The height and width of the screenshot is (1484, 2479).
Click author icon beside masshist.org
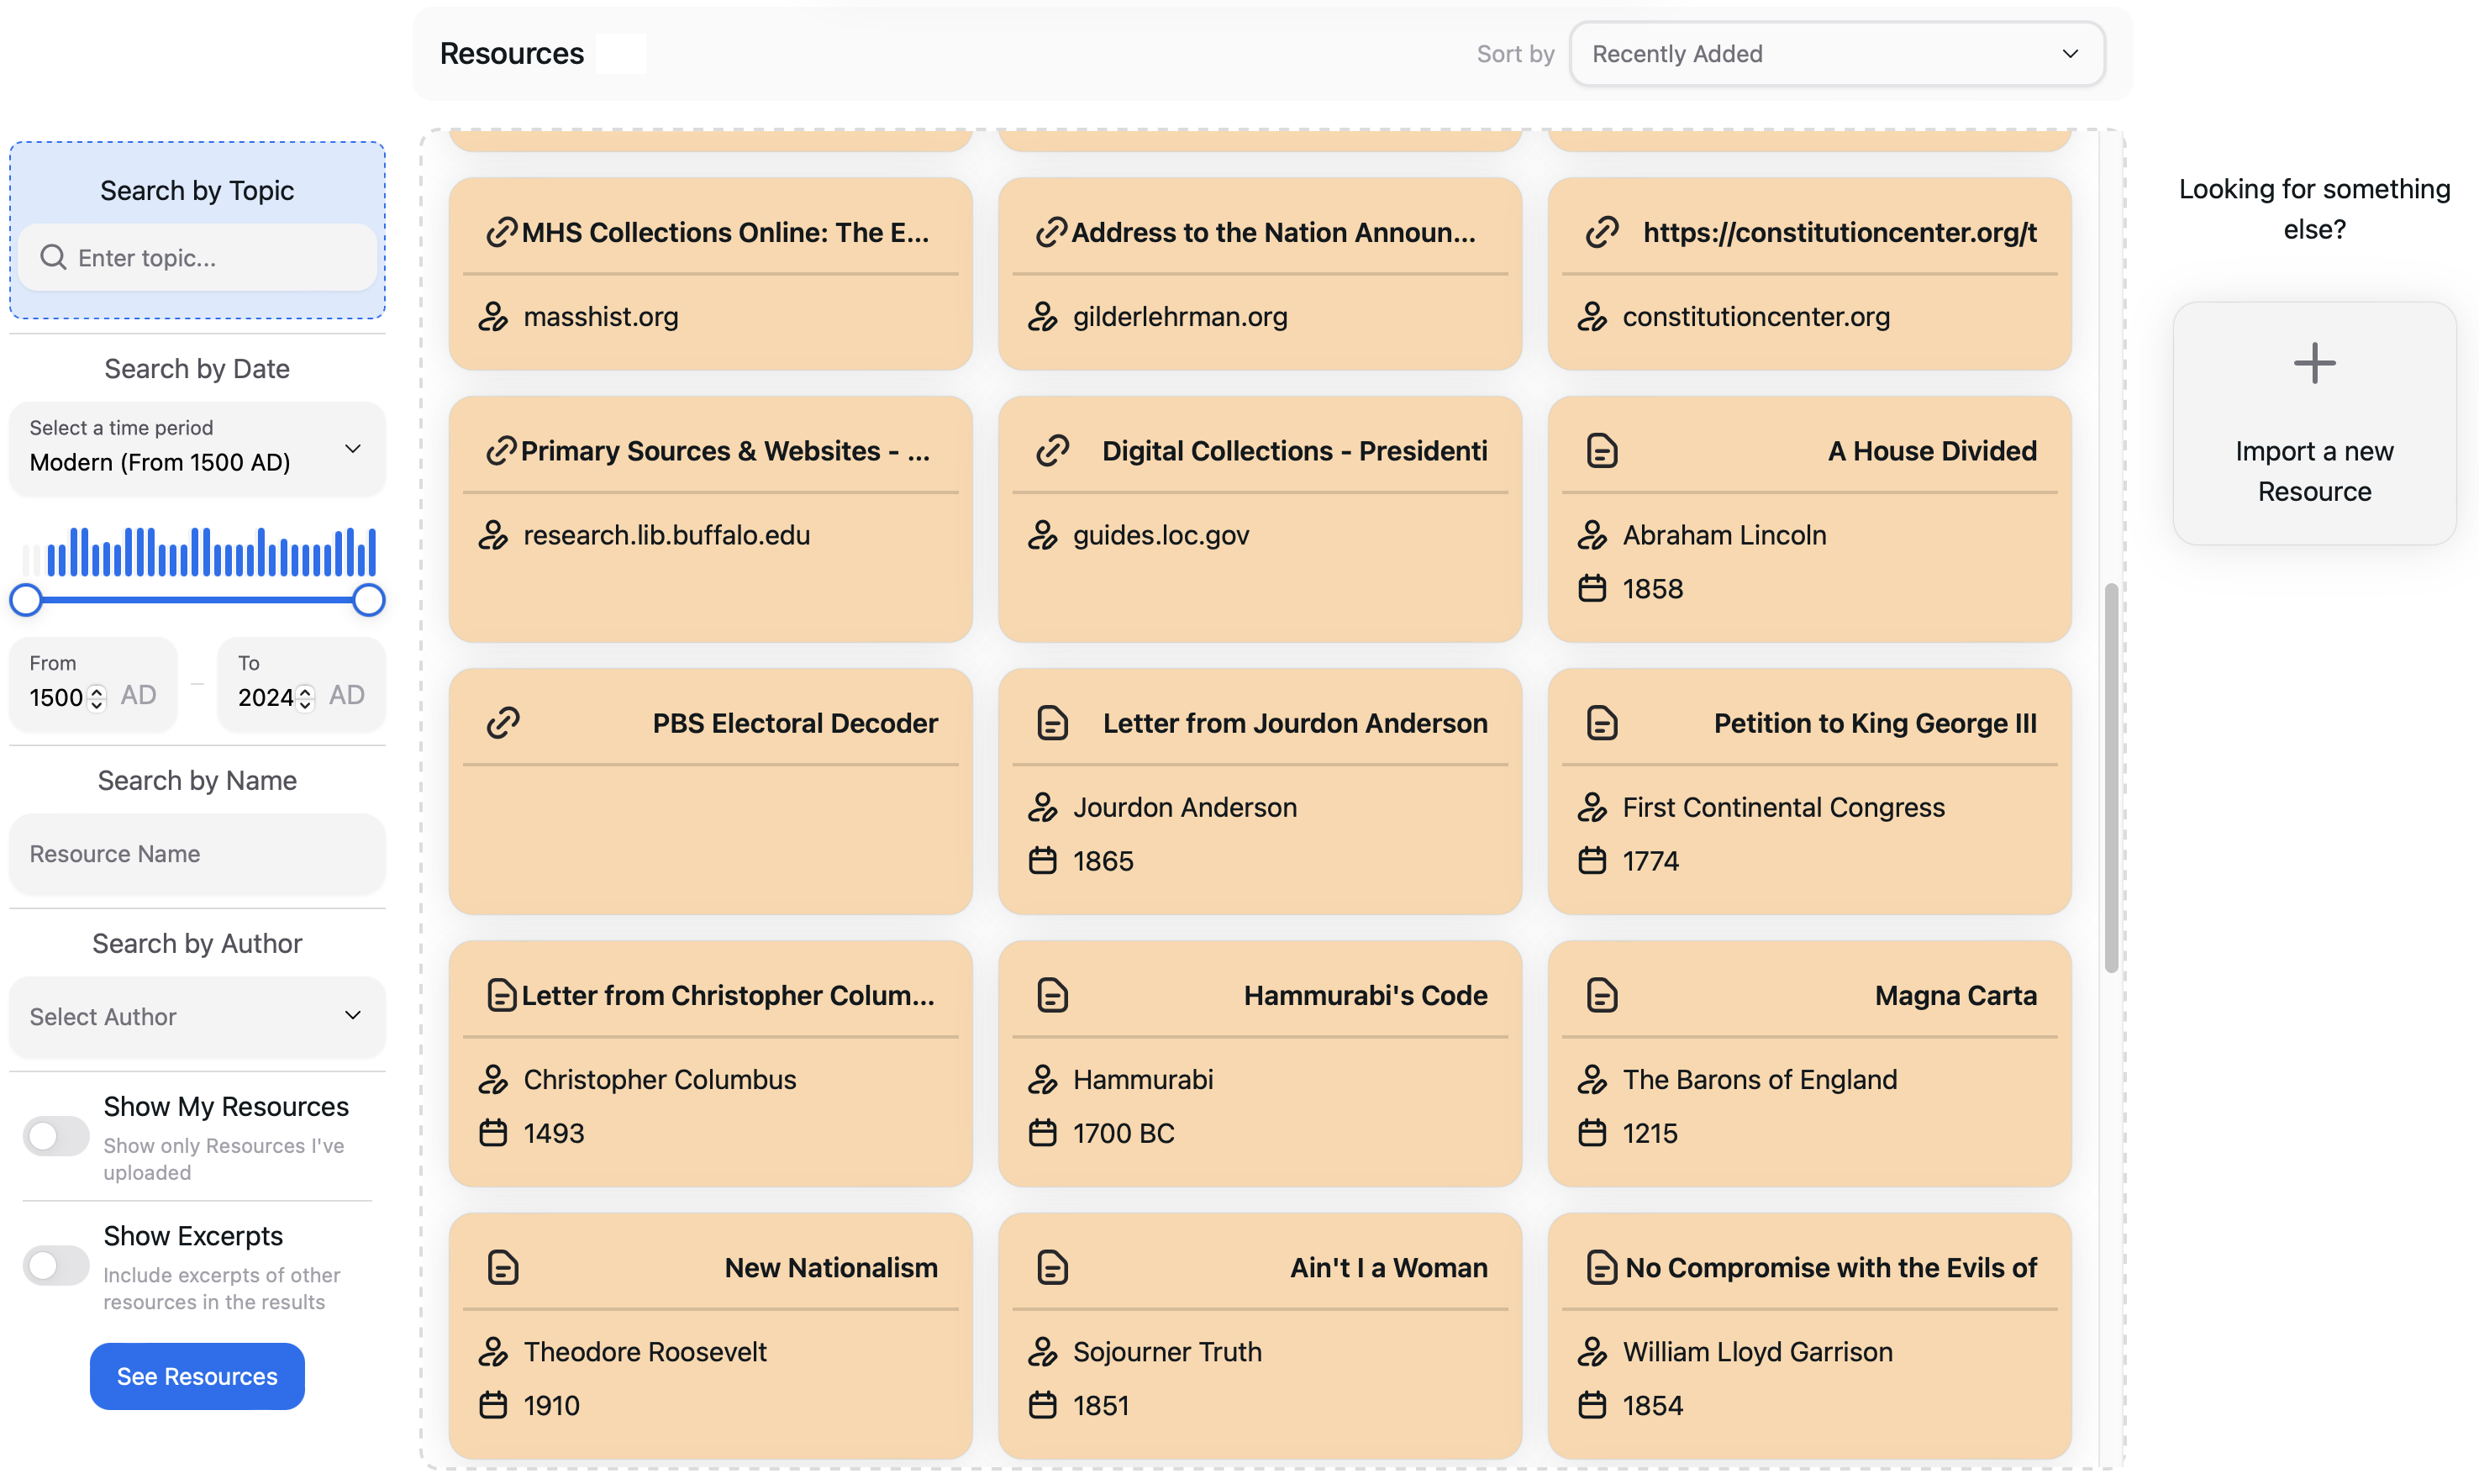(492, 316)
